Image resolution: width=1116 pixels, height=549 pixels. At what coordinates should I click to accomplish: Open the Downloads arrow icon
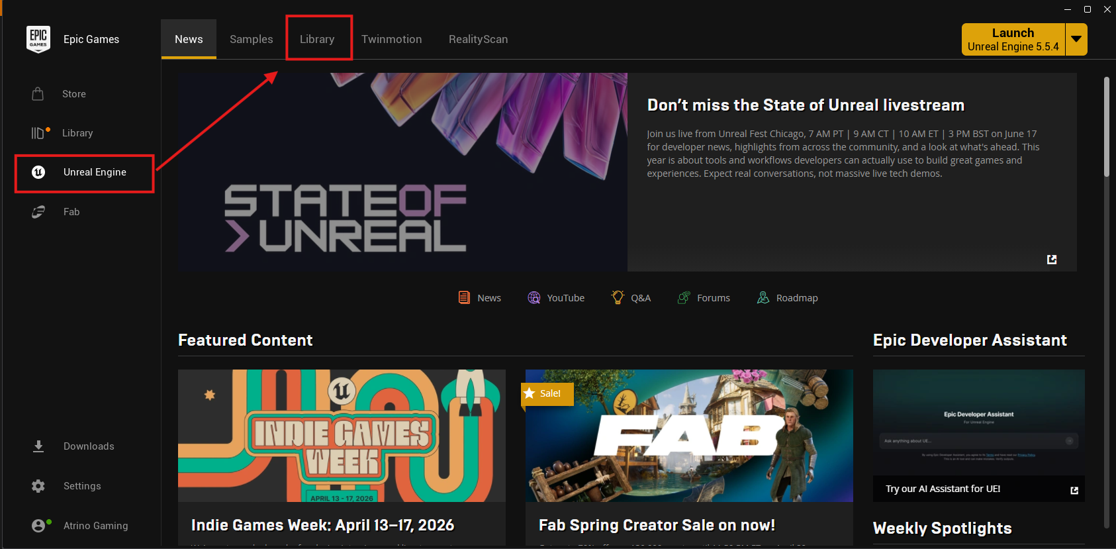pos(38,446)
